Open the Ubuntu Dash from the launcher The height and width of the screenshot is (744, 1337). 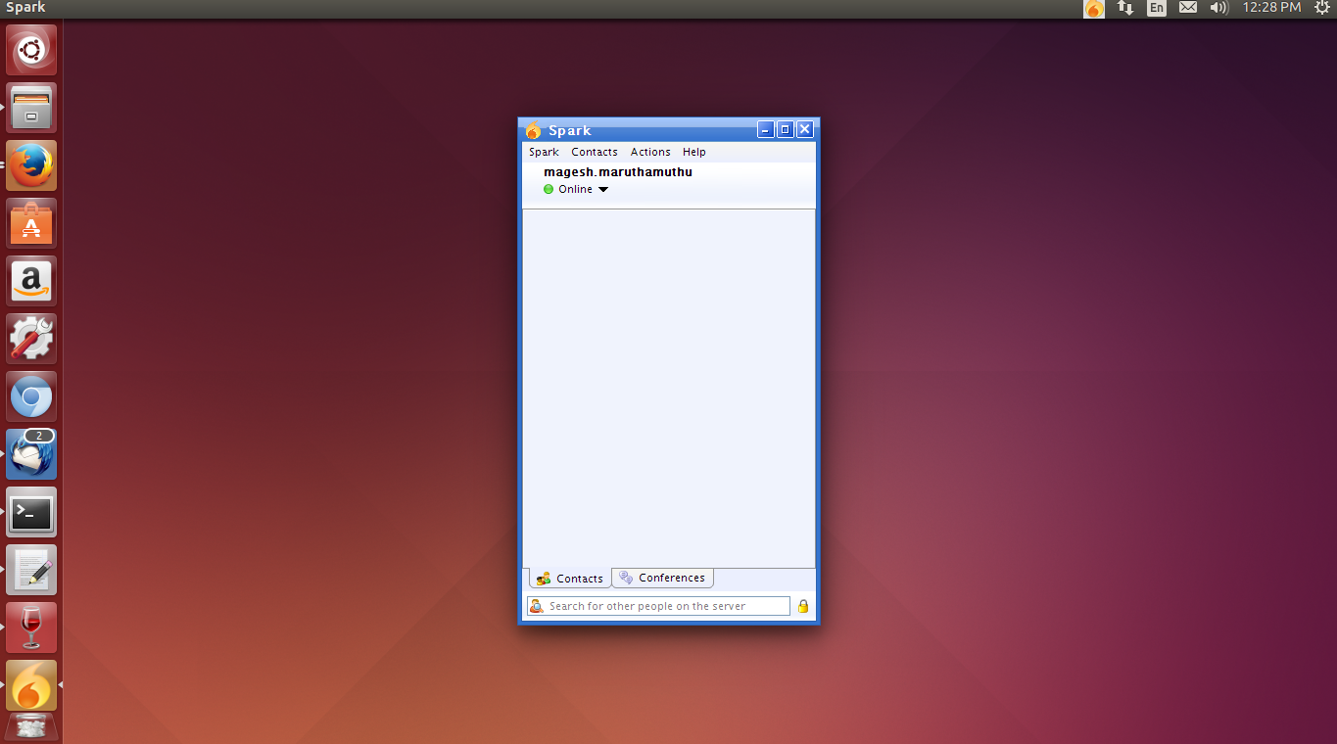[31, 50]
